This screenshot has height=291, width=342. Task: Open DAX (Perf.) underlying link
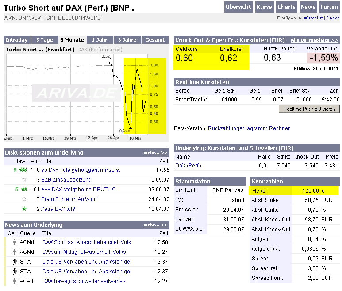pyautogui.click(x=188, y=166)
